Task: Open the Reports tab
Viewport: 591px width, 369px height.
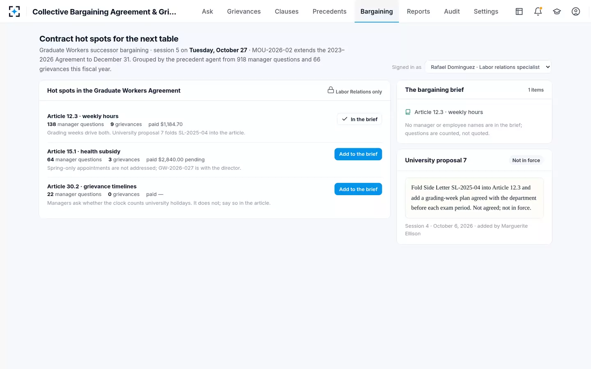Action: [418, 11]
